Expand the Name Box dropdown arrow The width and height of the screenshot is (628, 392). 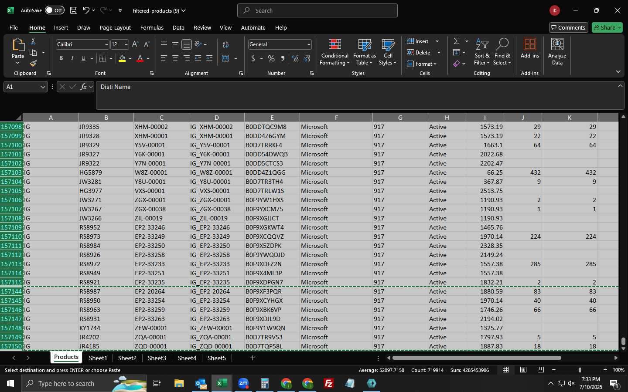tap(43, 87)
